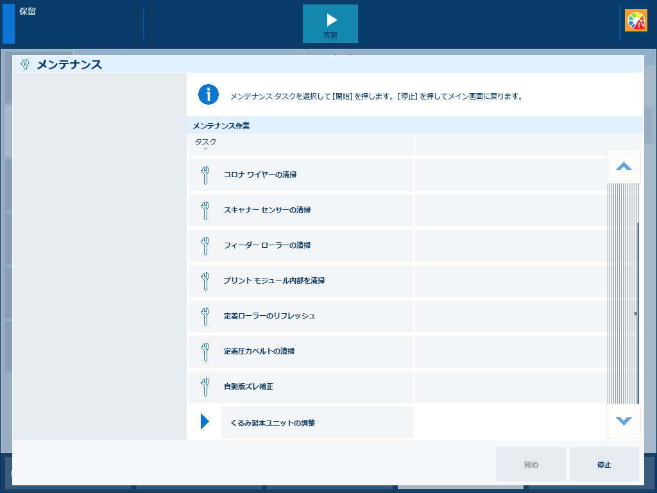Click the wrench icon beside フィーダー ローラーの清掃
657x493 pixels.
coord(205,246)
